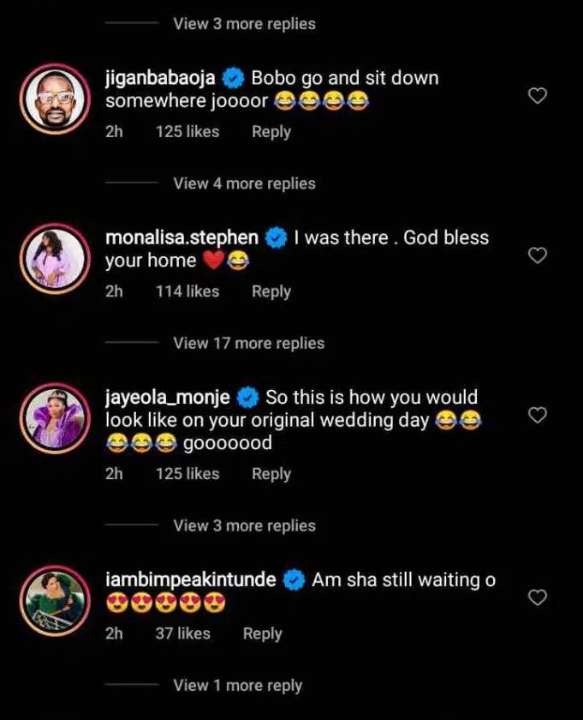Heart iambimpeakintunde's still waiting comment
Screen dimensions: 583x720
pyautogui.click(x=537, y=597)
